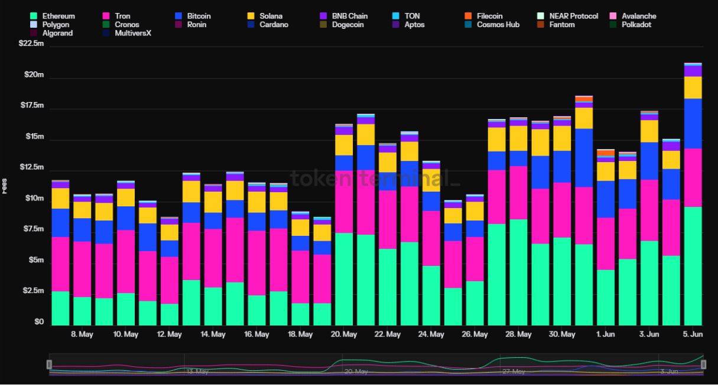Click the Ethereum segment of the 28. May bar
The image size is (718, 385).
518,272
